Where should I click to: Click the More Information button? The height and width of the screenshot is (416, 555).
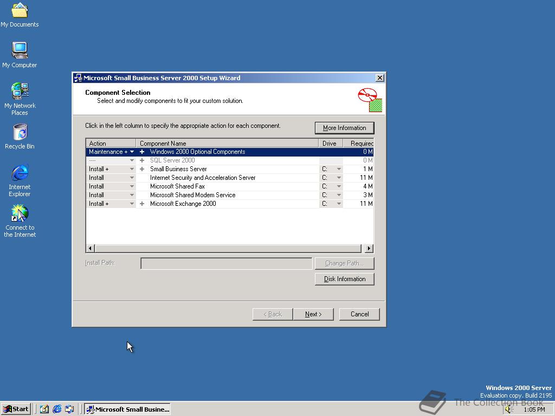pyautogui.click(x=344, y=128)
